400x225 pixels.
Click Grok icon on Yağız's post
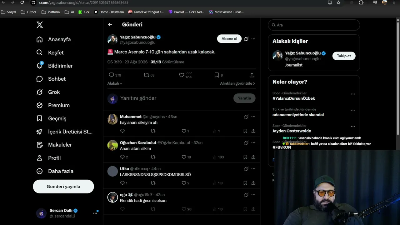[246, 39]
